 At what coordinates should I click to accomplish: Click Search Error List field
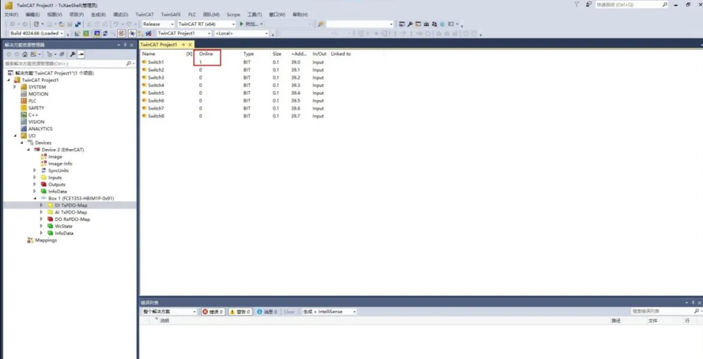click(x=666, y=311)
